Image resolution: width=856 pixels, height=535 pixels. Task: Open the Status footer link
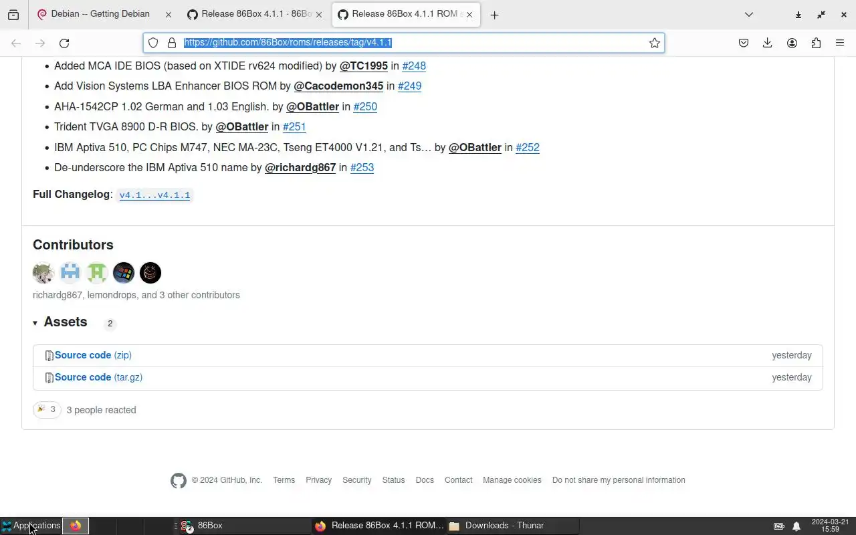click(394, 480)
